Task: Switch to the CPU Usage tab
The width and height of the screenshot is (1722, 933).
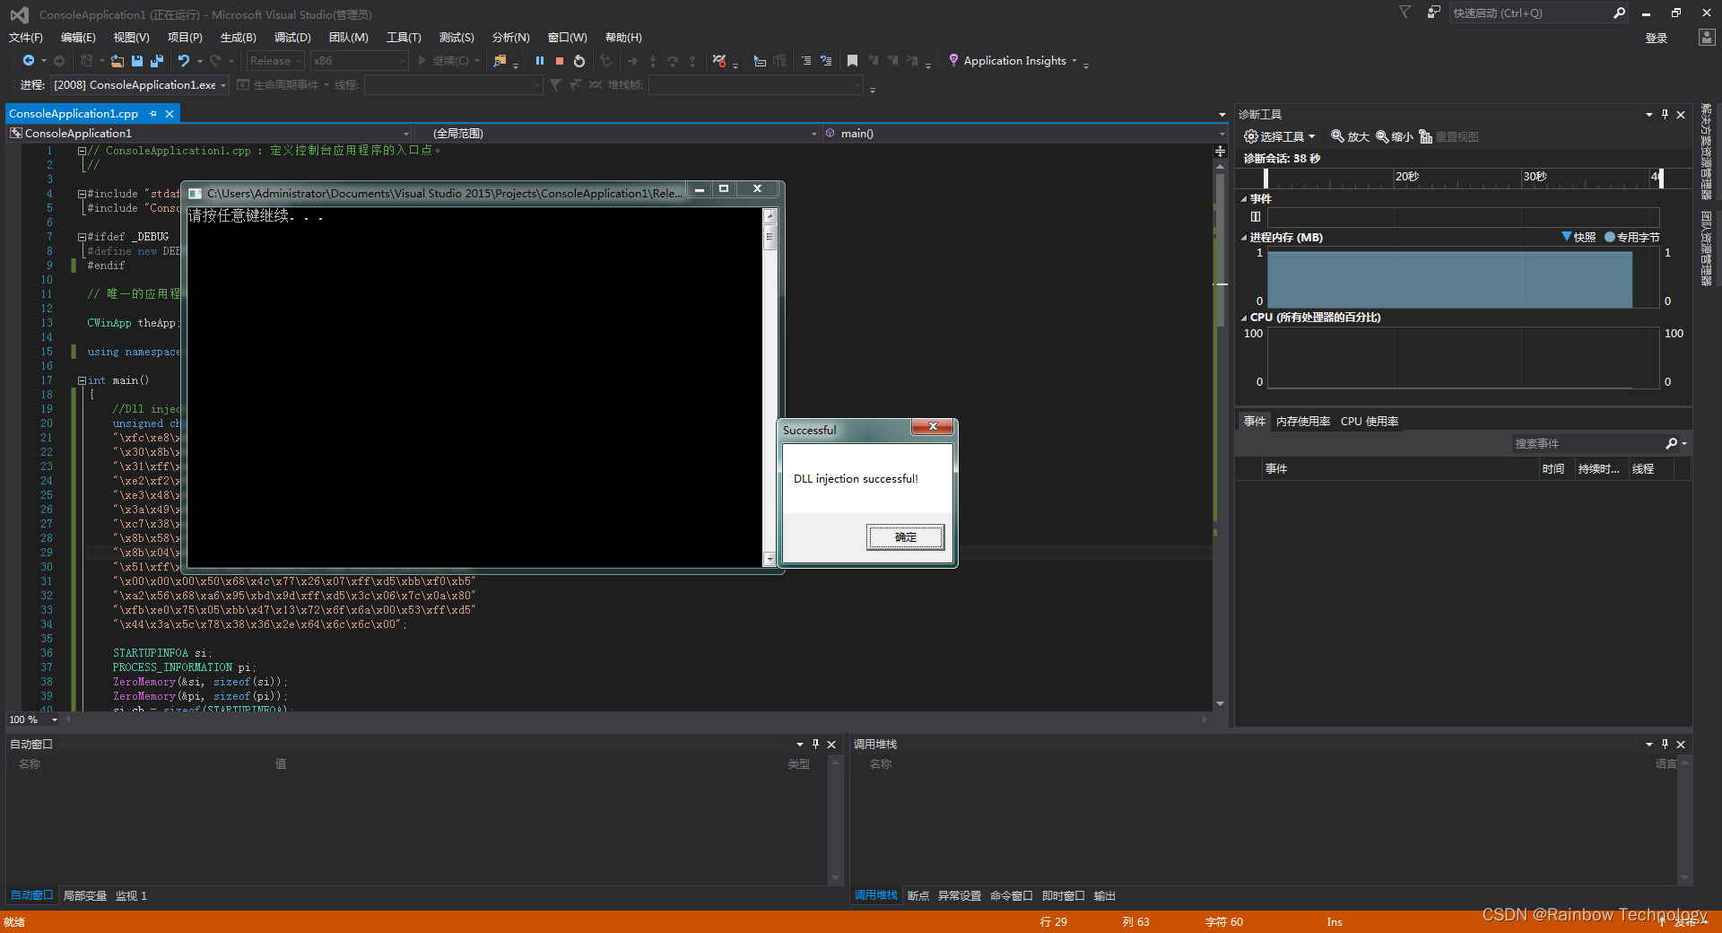Action: pyautogui.click(x=1370, y=422)
